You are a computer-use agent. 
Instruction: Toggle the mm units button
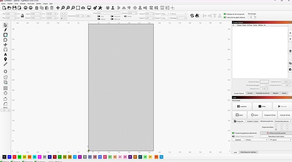click(88, 16)
